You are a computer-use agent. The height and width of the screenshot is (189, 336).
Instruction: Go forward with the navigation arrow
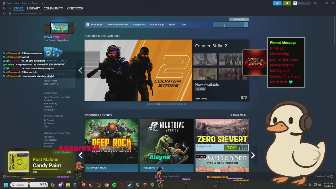click(x=9, y=8)
